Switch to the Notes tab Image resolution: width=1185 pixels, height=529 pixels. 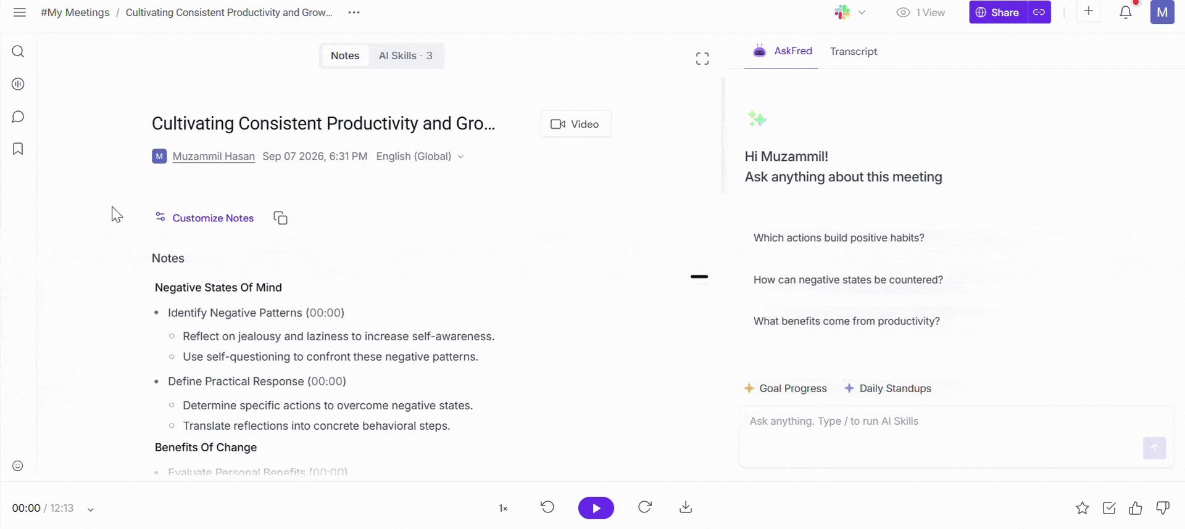[x=345, y=55]
